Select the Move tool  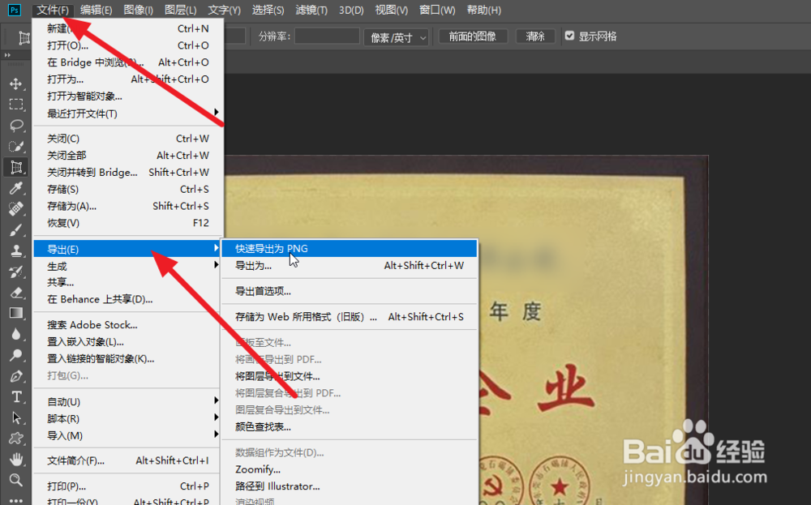[x=16, y=83]
